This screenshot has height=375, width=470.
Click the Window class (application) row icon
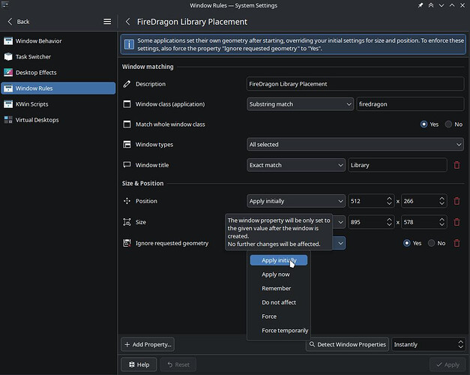pos(127,104)
